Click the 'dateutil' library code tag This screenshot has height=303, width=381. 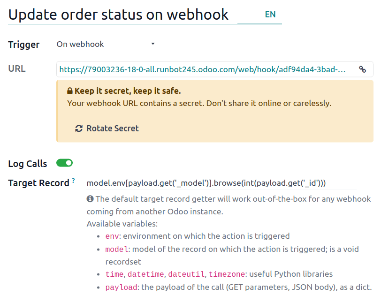(x=186, y=274)
